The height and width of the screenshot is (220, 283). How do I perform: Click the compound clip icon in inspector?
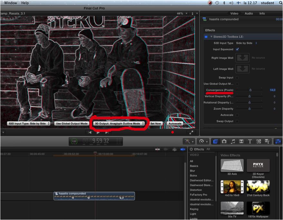point(205,19)
